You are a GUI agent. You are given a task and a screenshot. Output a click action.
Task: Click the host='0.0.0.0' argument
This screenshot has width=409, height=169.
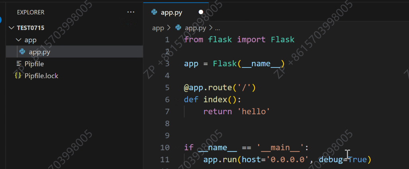pyautogui.click(x=276, y=159)
